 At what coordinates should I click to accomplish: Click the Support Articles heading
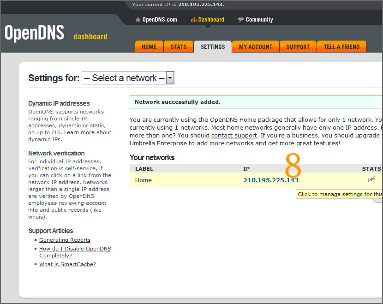pyautogui.click(x=51, y=231)
